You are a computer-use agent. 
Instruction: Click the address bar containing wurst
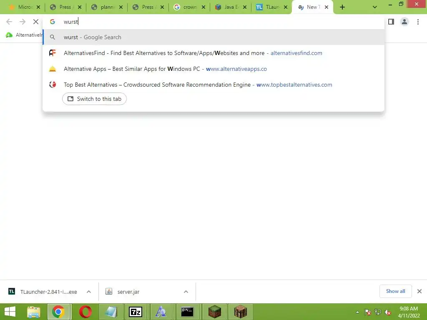[x=213, y=22]
